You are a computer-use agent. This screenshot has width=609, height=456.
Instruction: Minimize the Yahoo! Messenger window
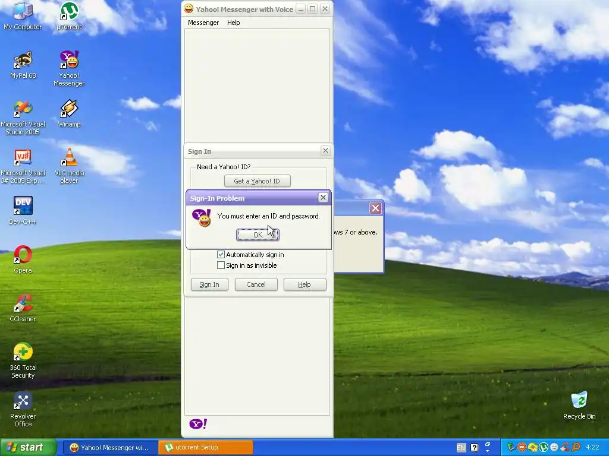tap(300, 9)
